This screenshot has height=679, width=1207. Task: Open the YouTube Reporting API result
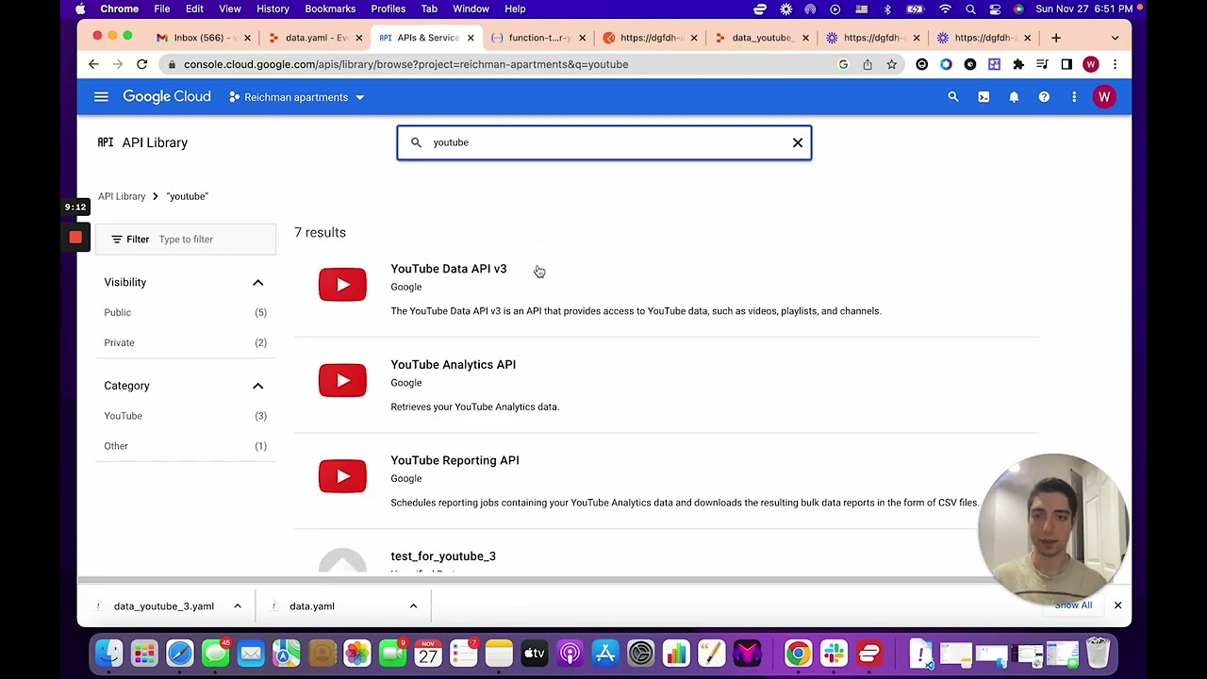click(455, 460)
